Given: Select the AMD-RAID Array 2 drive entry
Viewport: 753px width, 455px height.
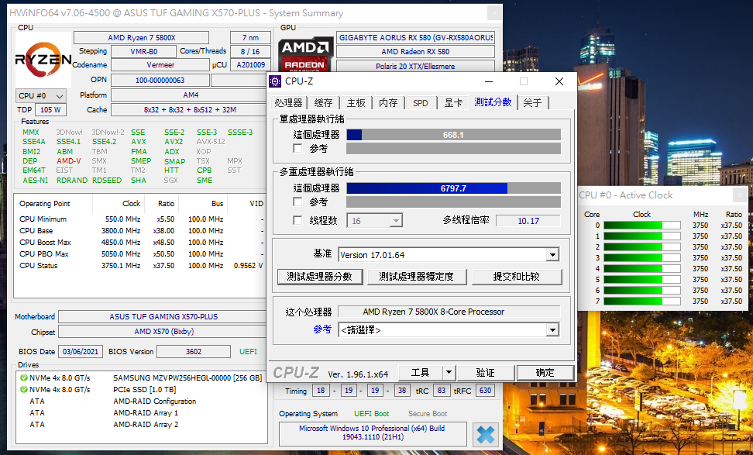Looking at the screenshot, I should (146, 424).
